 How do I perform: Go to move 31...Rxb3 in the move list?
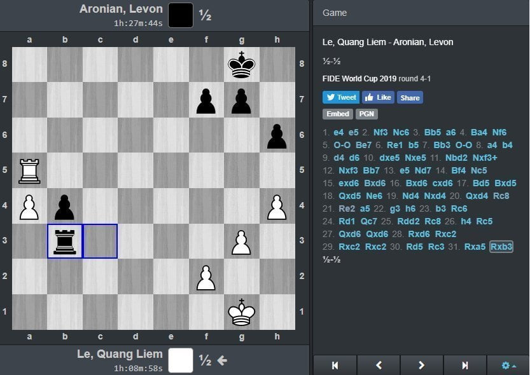(501, 247)
